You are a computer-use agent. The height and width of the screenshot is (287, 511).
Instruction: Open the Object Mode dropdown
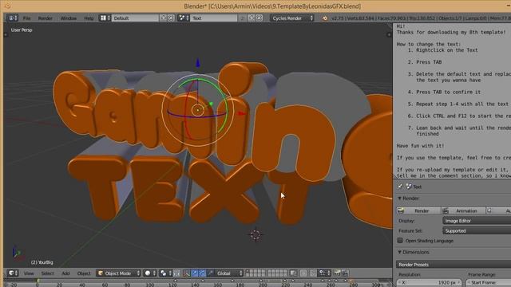click(x=119, y=273)
